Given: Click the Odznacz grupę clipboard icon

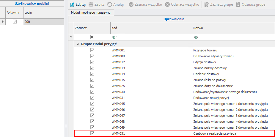Looking at the screenshot, I should click(x=238, y=5).
